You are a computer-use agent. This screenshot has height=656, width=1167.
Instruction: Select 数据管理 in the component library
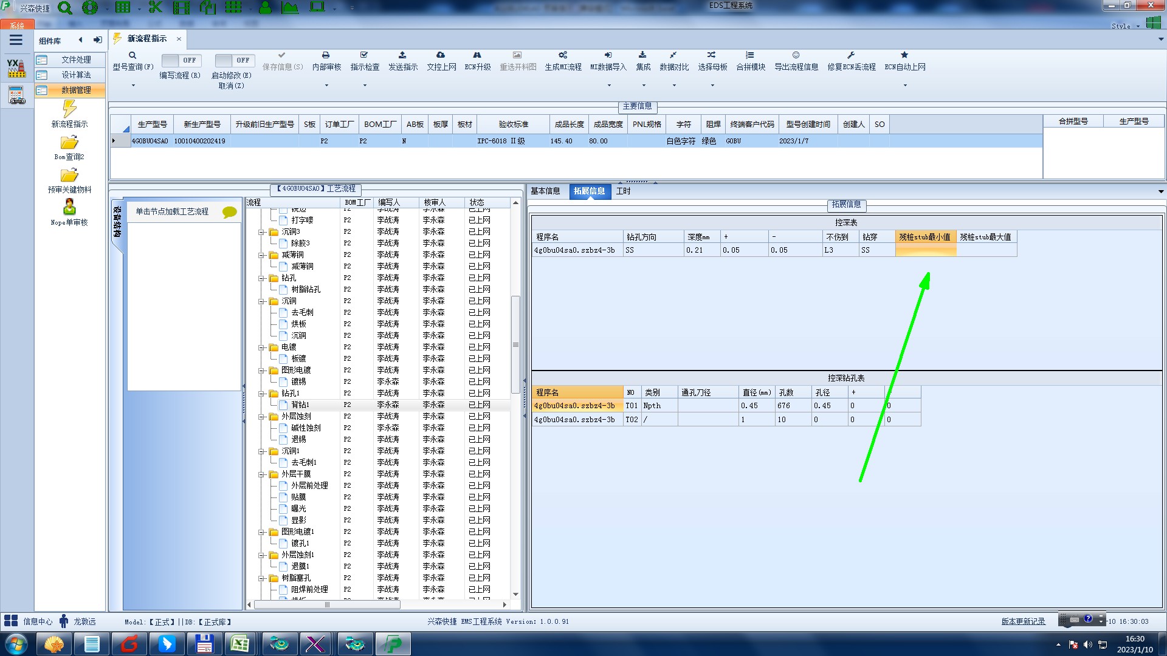pos(76,90)
